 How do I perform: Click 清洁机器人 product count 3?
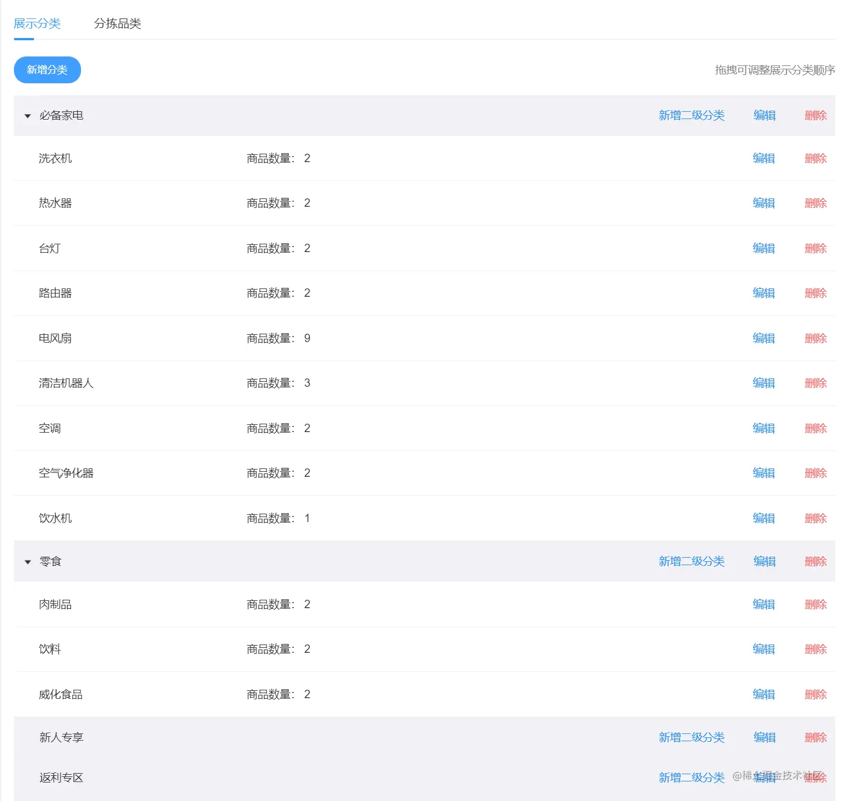(x=307, y=383)
